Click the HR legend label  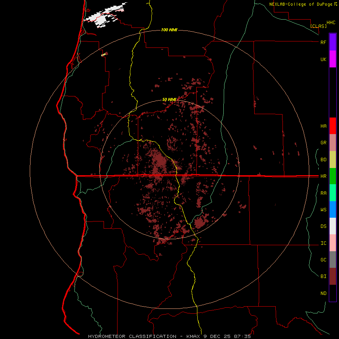point(323,176)
